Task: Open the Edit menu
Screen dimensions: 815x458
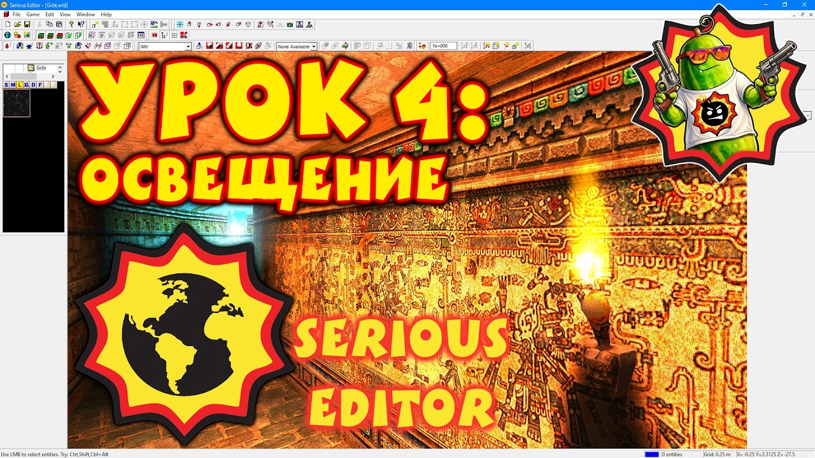Action: coord(49,14)
